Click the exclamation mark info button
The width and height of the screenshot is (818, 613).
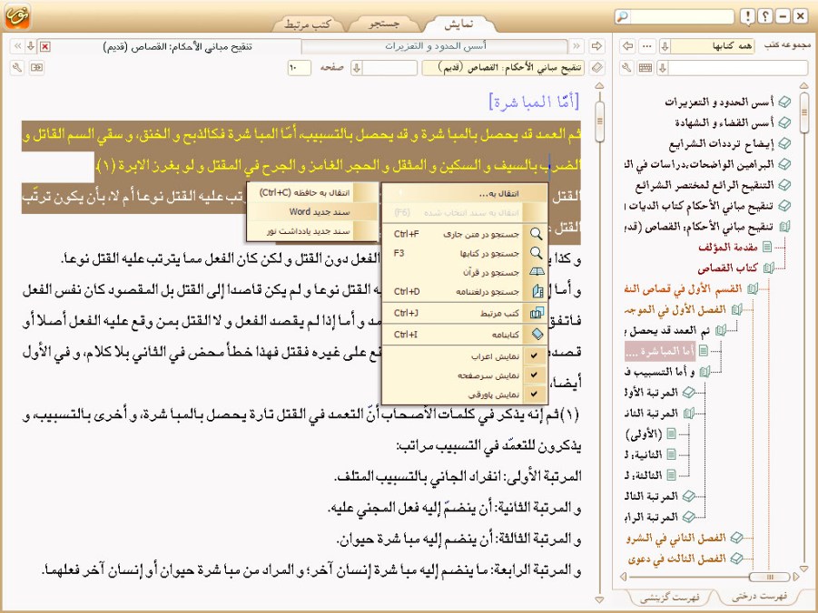pyautogui.click(x=746, y=17)
